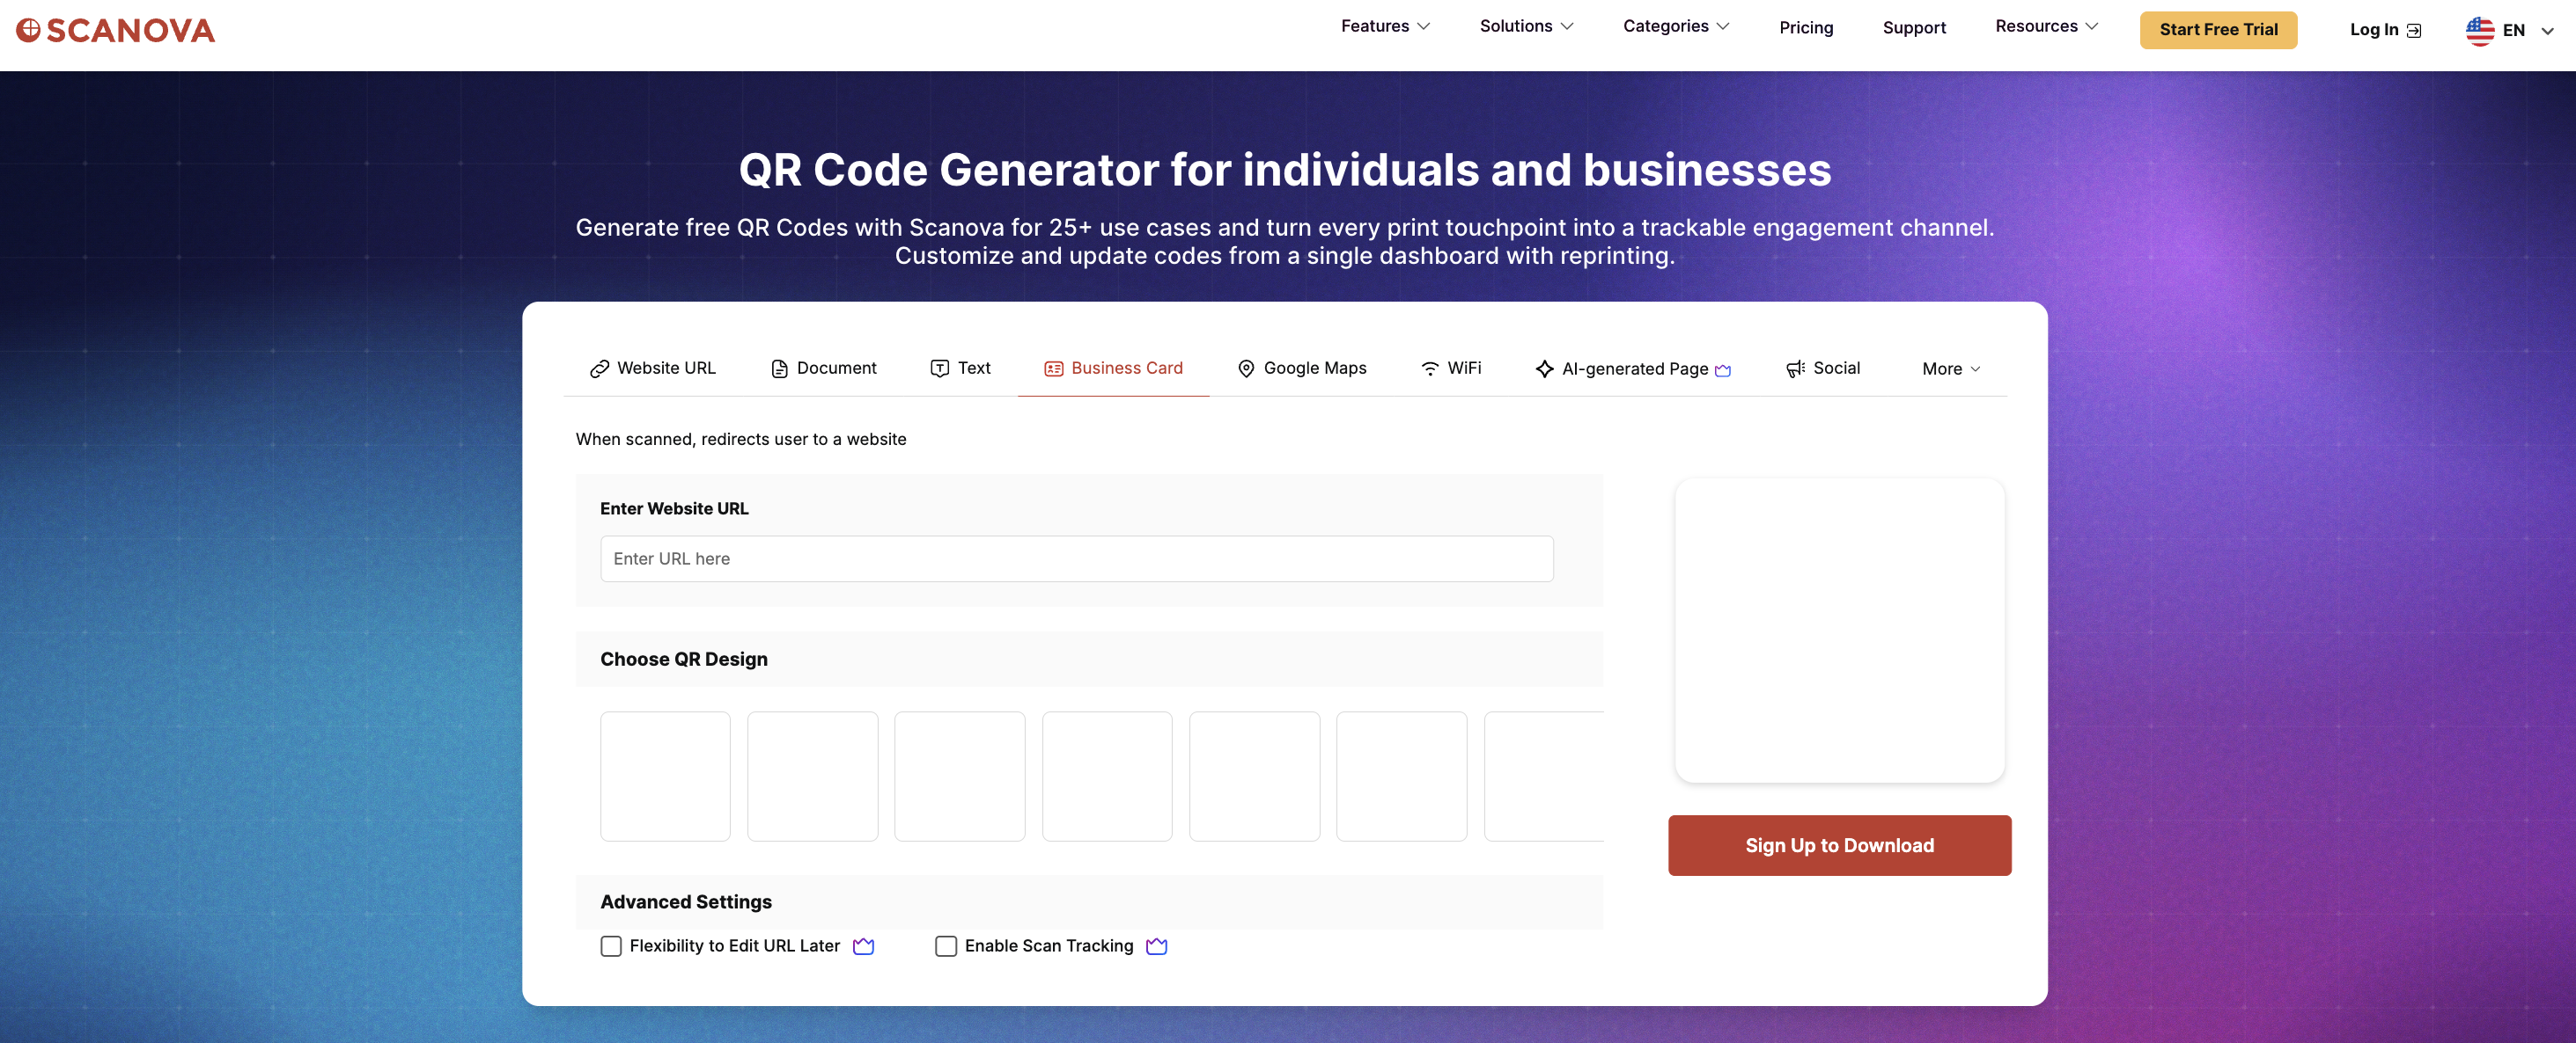
Task: Click the US flag language icon
Action: [2479, 30]
